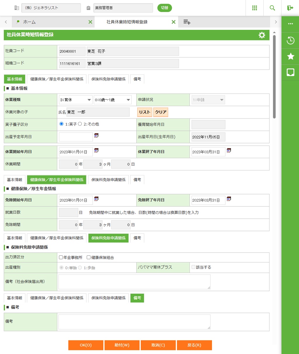Screen dimensions: 299x354
Task: Click the 就業日数 input field
Action: click(x=69, y=212)
